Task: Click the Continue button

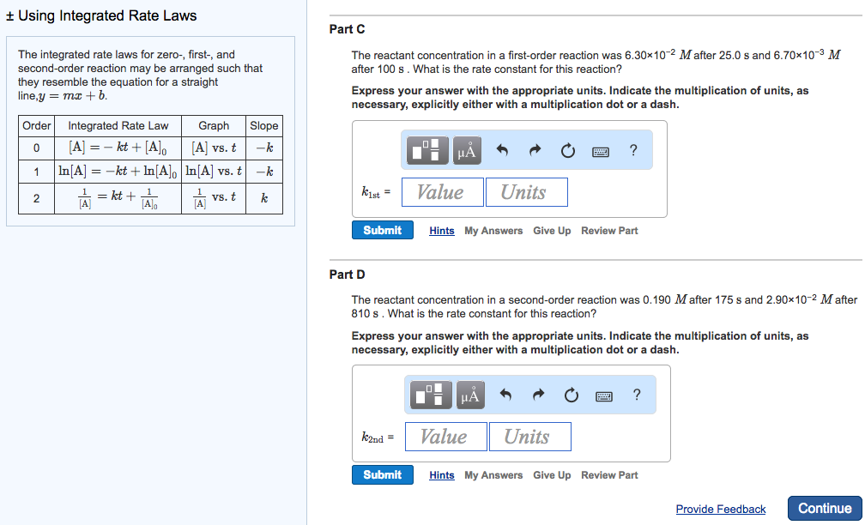Action: coord(825,508)
